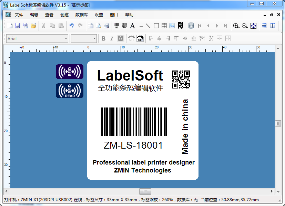Expand the font size dropdown
The image size is (285, 206).
[94, 38]
